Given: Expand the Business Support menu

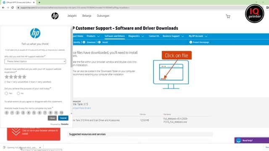Looking at the screenshot, I should 173,36.
